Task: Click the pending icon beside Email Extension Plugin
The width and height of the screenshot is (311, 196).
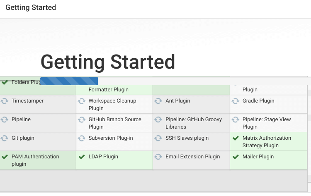Action: pos(158,157)
